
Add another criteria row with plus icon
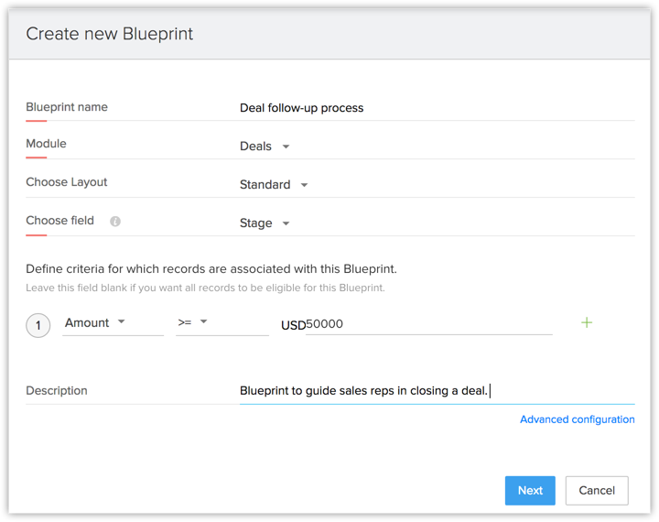(587, 322)
